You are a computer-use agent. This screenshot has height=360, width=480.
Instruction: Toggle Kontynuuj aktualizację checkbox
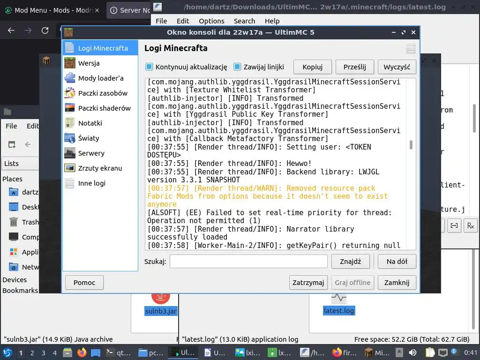point(149,67)
